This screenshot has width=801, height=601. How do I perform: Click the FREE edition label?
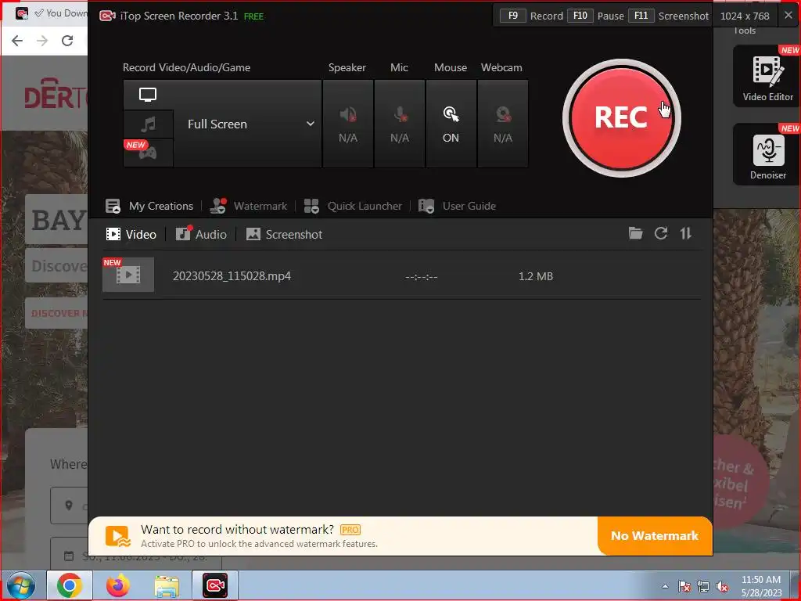point(254,17)
